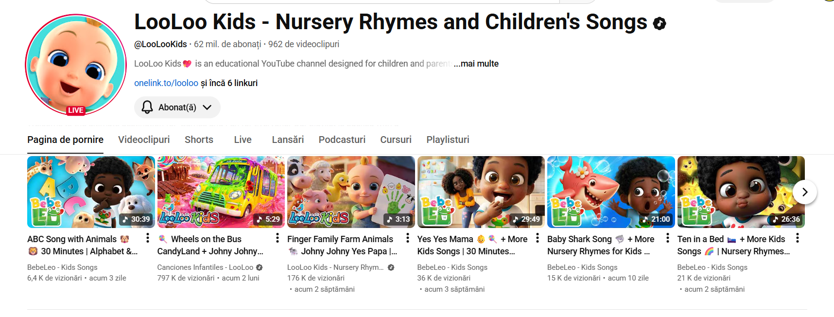The image size is (834, 317).
Task: Open options menu for Ten in a Bed video
Action: tap(798, 238)
